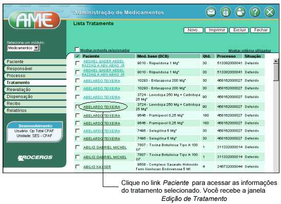The image size is (281, 204).
Task: Toggle the select-all check icon in table header
Action: click(x=77, y=56)
